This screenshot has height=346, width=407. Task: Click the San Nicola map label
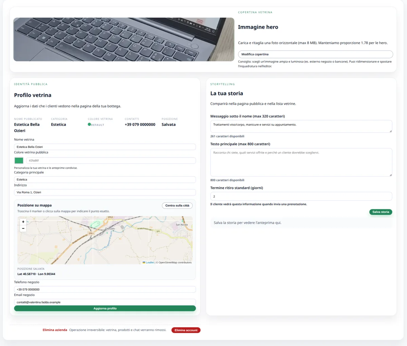(x=182, y=225)
